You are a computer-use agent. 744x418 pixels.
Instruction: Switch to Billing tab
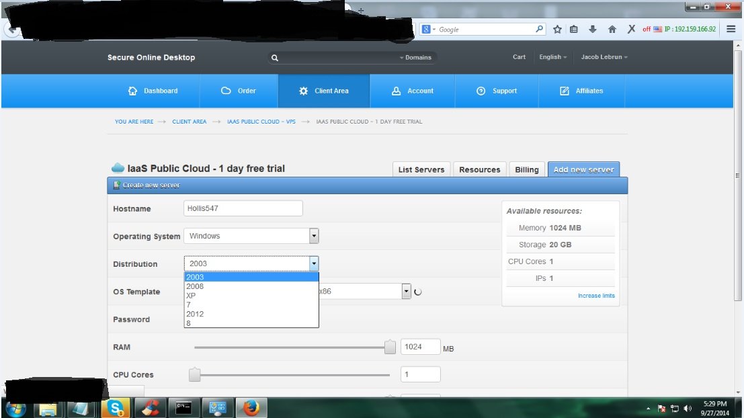(527, 169)
